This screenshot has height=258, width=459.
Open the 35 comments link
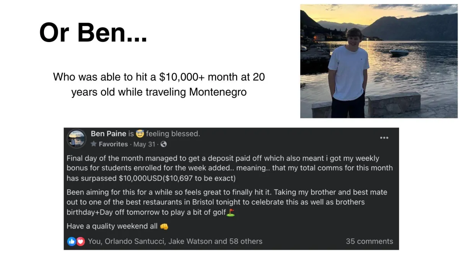tap(369, 241)
